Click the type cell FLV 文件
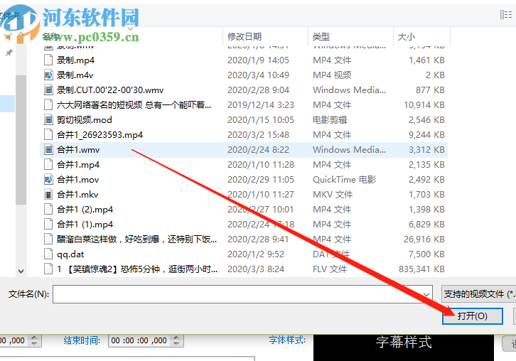This screenshot has width=516, height=361. coord(330,269)
